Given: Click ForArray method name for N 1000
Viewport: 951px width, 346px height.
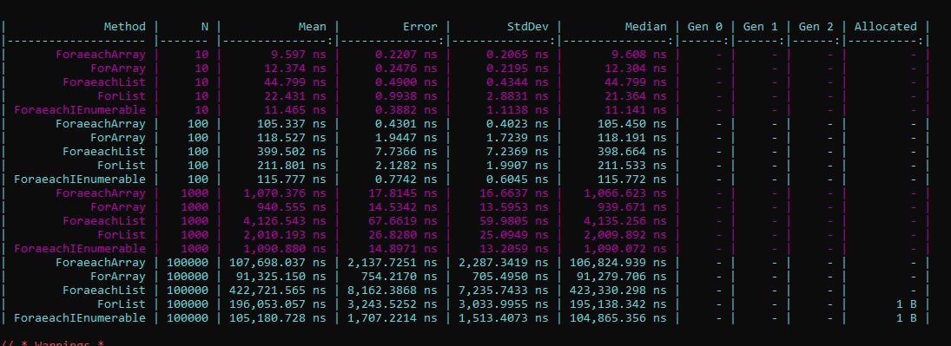Looking at the screenshot, I should tap(118, 207).
